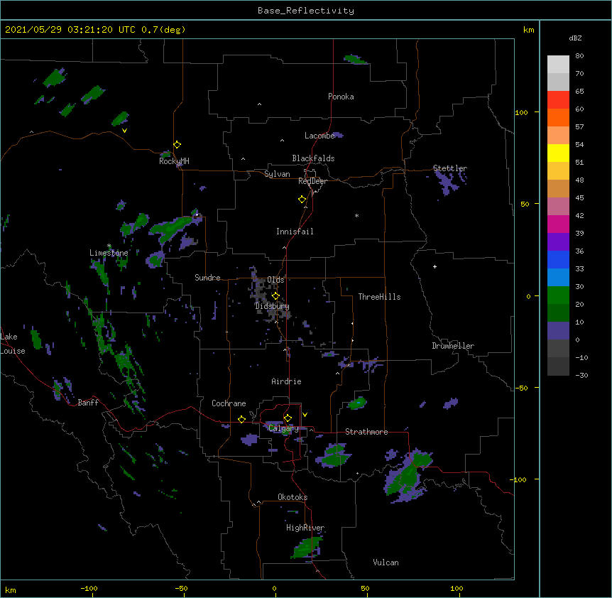
Task: Pick the violet 36-39 dBZ legend swatch
Action: click(x=558, y=242)
